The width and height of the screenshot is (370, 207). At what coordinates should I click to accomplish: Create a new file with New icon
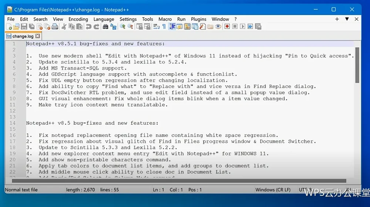click(9, 27)
